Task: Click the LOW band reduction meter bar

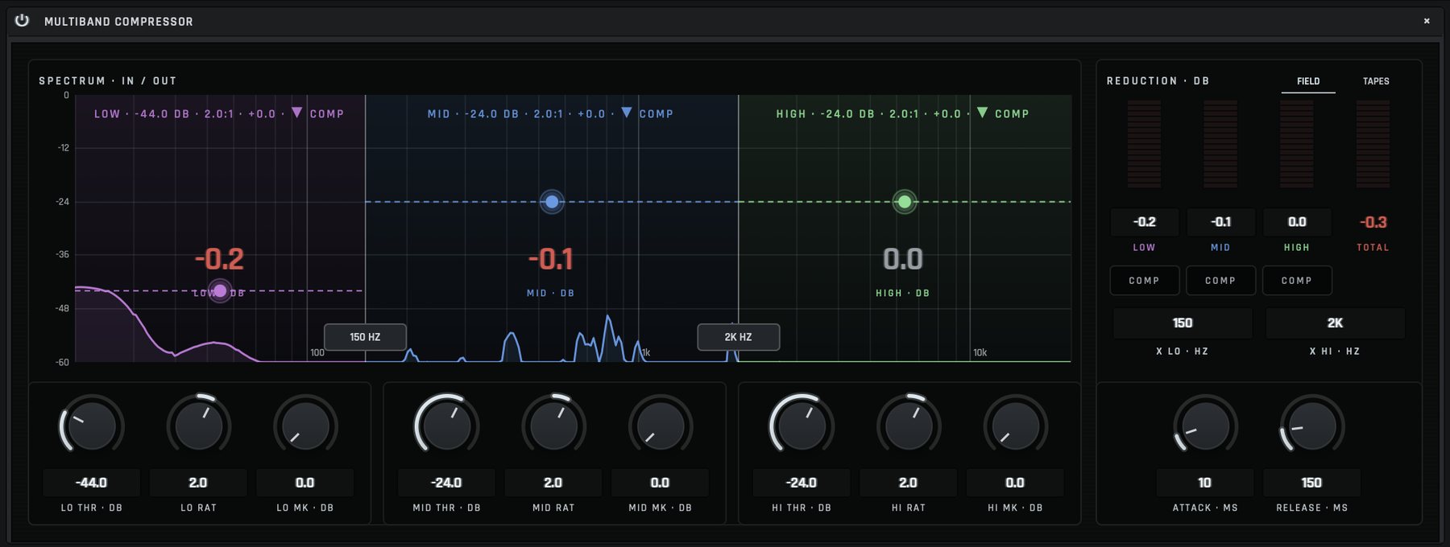Action: pyautogui.click(x=1144, y=144)
